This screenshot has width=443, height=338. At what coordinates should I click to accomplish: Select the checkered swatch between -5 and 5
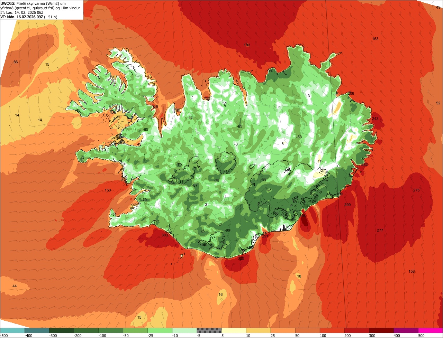click(209, 330)
